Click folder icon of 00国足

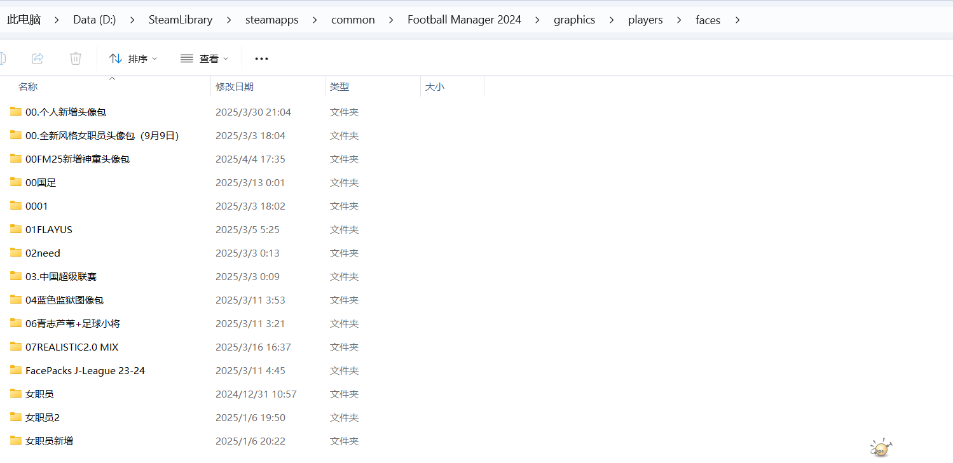(16, 182)
